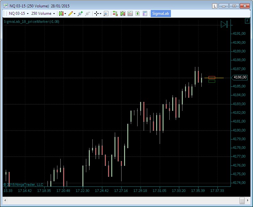Click the green price marker box
This screenshot has width=253, height=207.
tap(212, 81)
